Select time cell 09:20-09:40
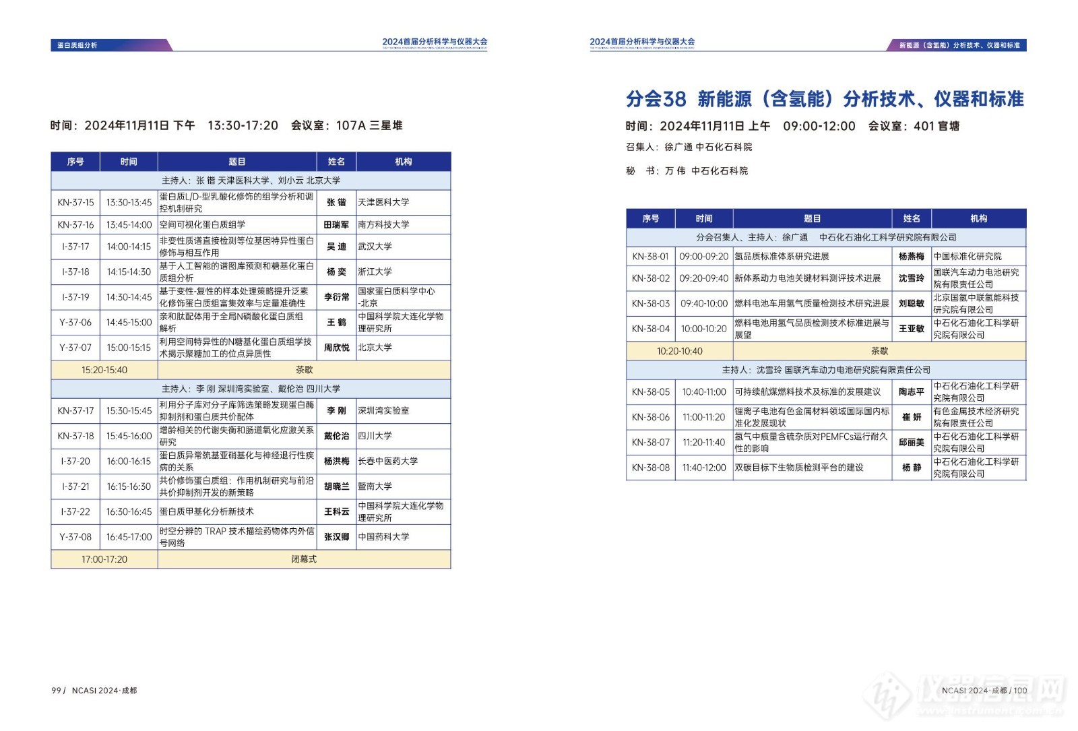1078x731 pixels. tap(704, 278)
